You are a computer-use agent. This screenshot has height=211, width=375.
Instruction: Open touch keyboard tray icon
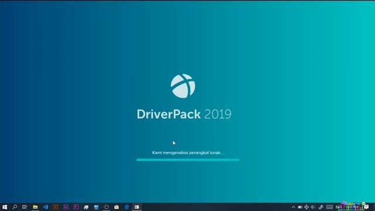tap(329, 207)
